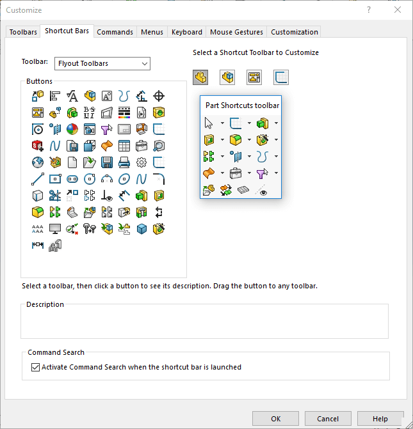Select the display relations eye icon in Buttons

click(x=107, y=196)
